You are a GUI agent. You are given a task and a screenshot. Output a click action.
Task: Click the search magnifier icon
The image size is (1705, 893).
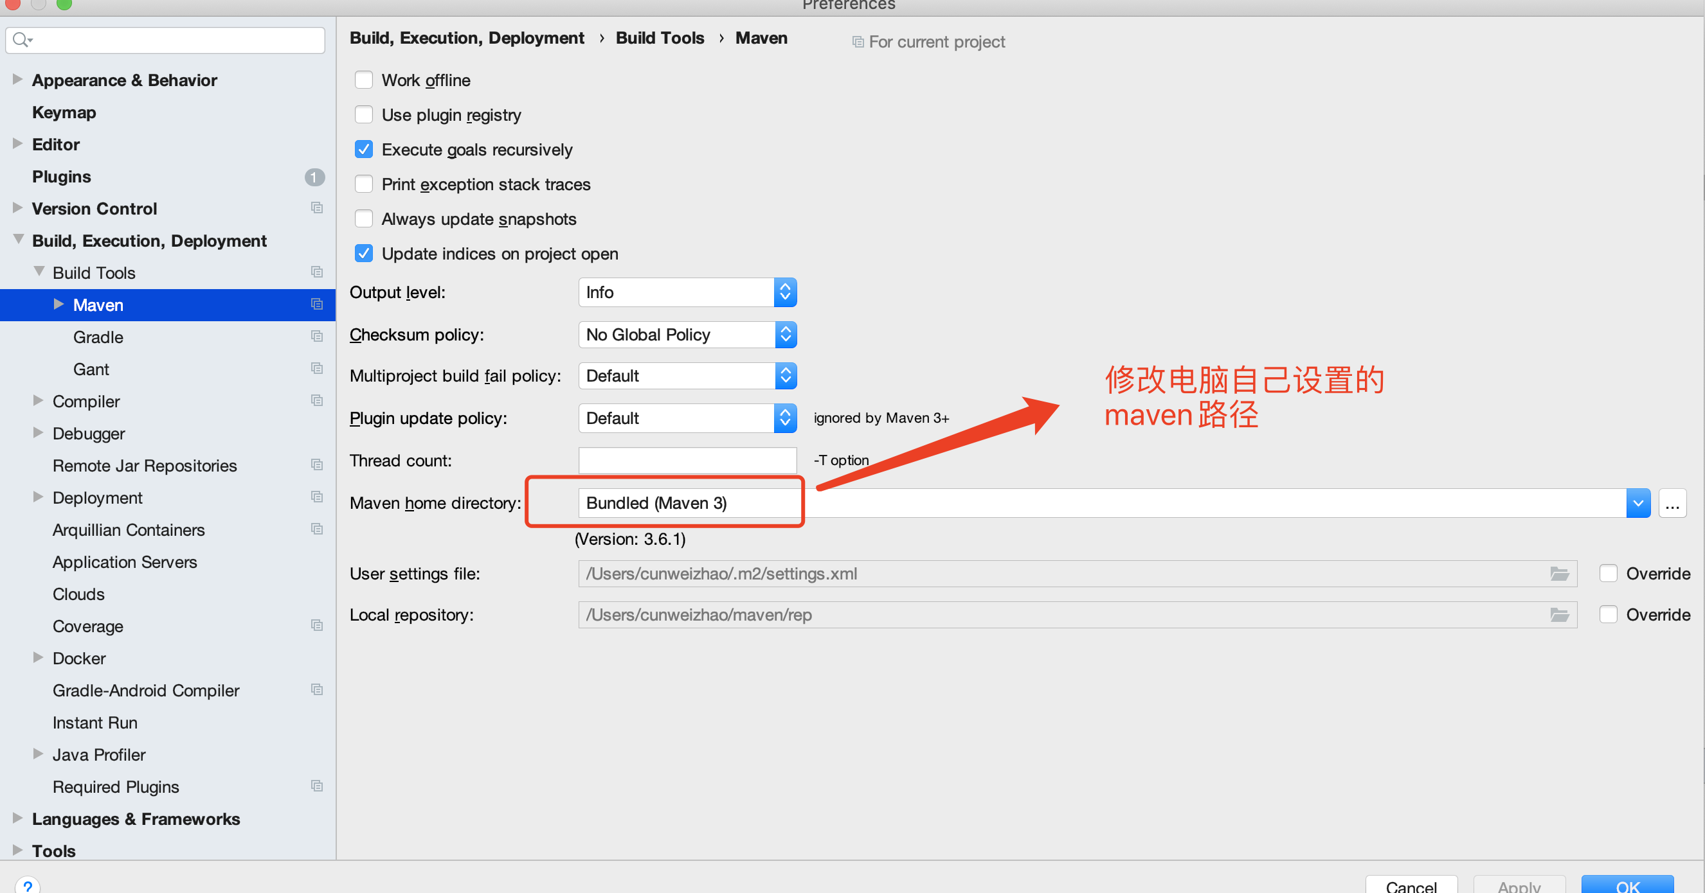coord(21,40)
